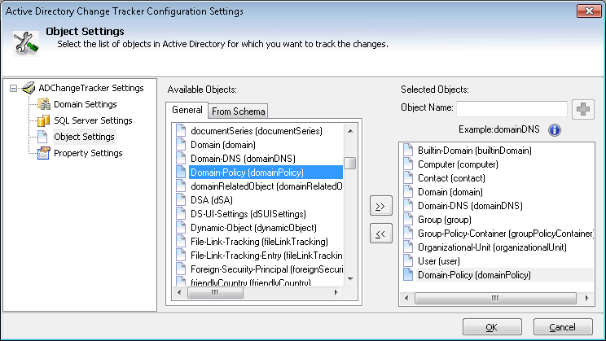Select Organizational-Unit in Selected Objects
Viewport: 606px width, 341px height.
(x=492, y=247)
